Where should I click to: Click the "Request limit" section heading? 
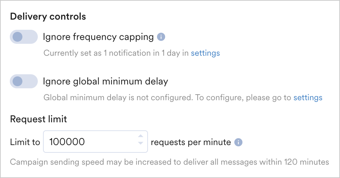coord(38,119)
